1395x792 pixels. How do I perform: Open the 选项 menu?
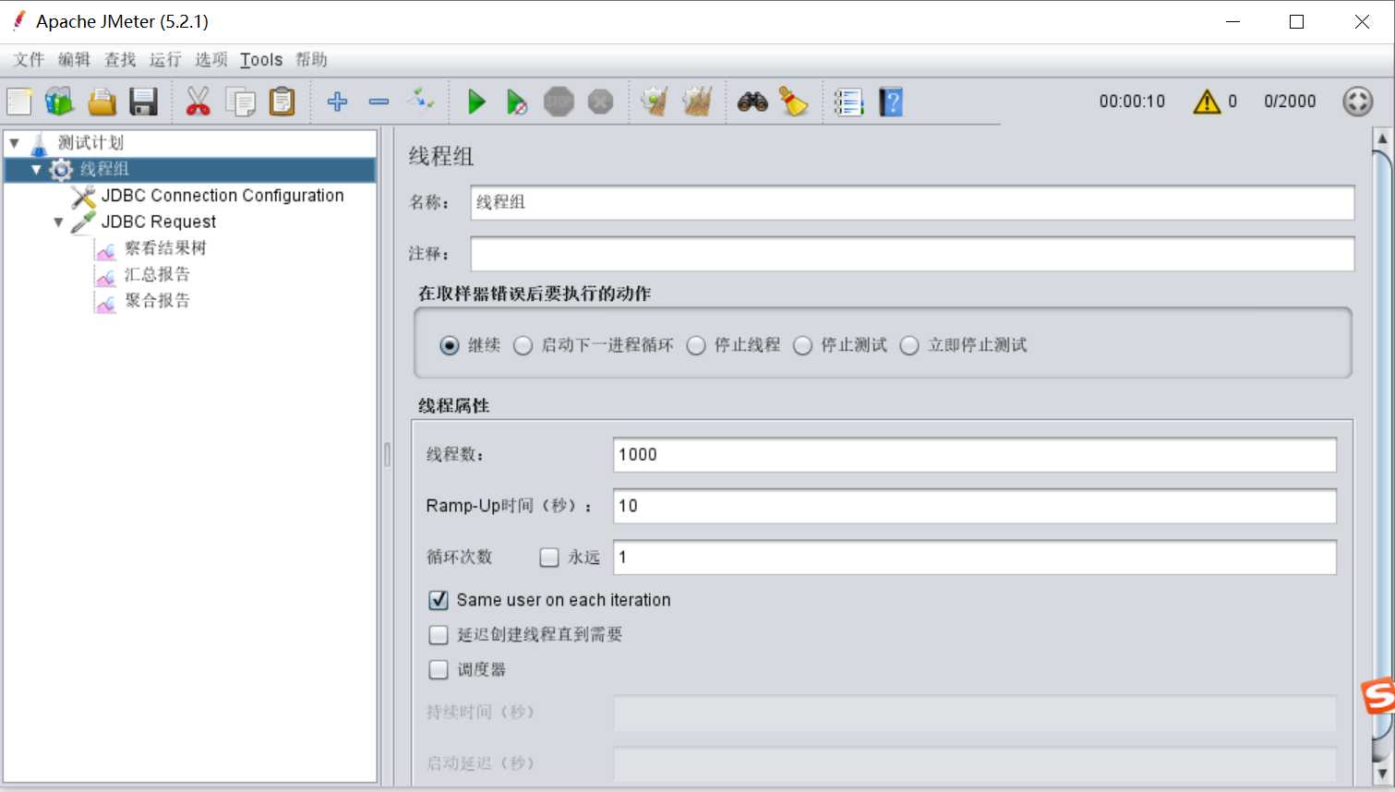pos(211,60)
